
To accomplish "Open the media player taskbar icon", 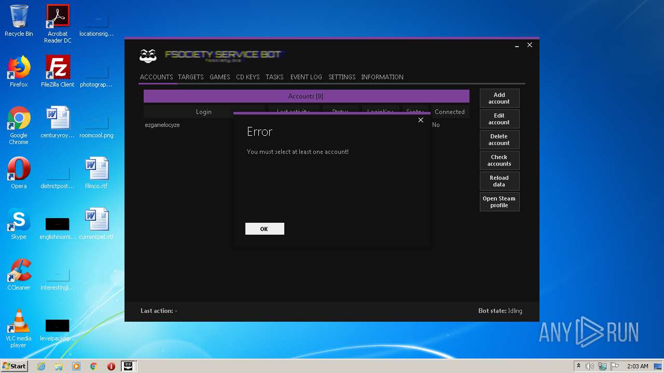I will click(x=76, y=366).
